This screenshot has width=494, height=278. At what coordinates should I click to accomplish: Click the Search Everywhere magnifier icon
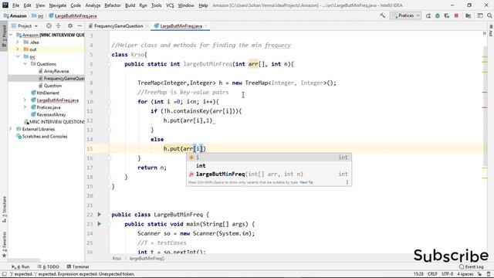(x=489, y=15)
